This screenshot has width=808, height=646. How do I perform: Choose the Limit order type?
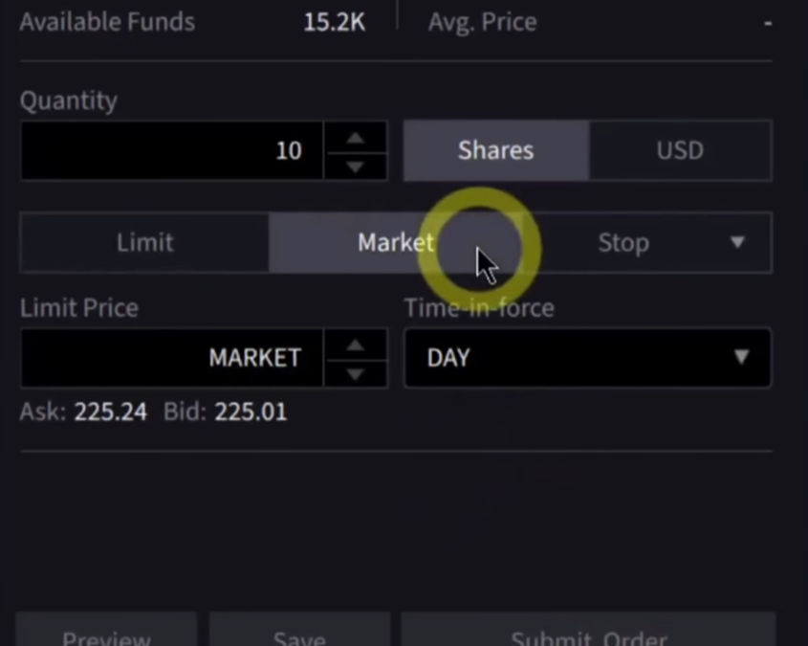pyautogui.click(x=144, y=242)
